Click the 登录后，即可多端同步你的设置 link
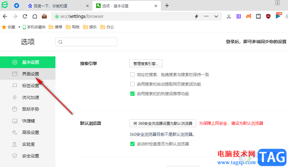This screenshot has width=288, height=167. [x=256, y=42]
